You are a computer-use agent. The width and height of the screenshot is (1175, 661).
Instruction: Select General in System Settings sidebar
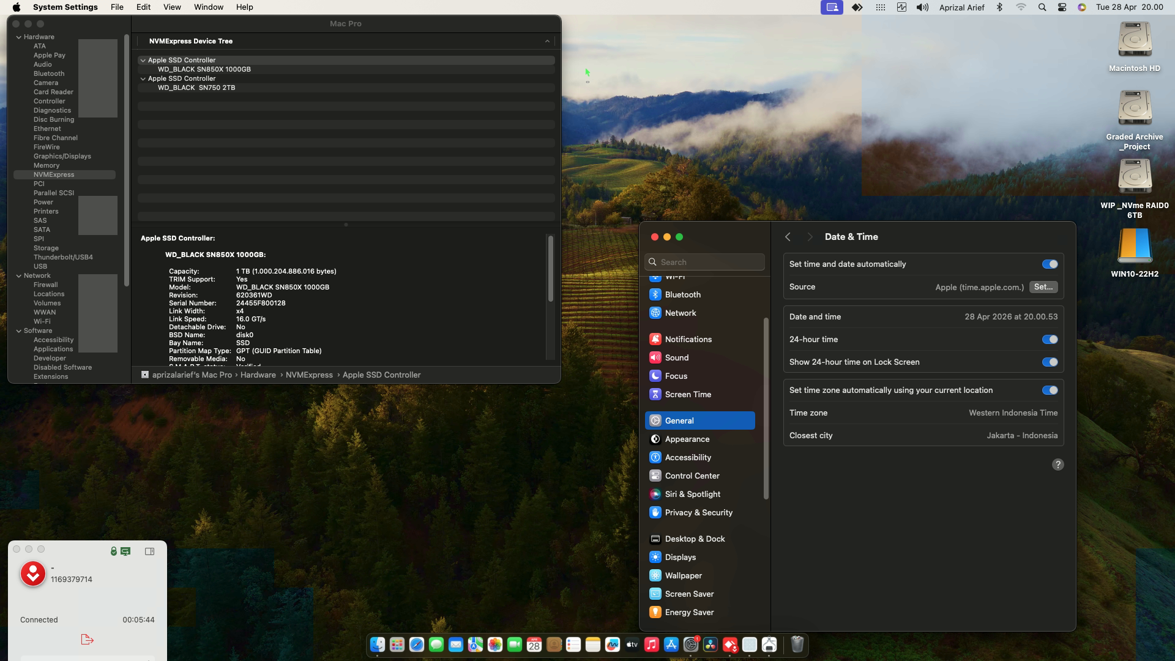click(699, 420)
